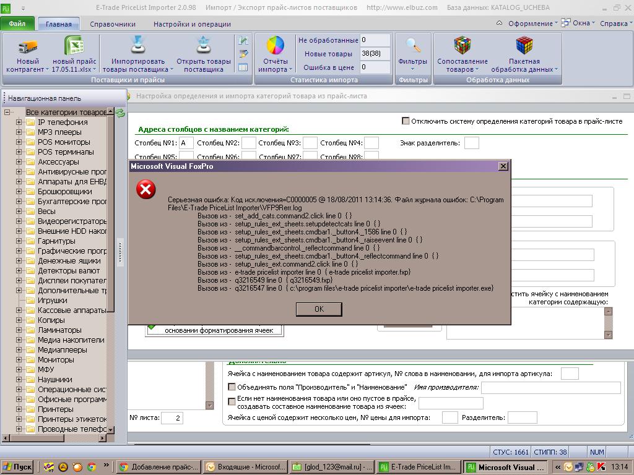Open Пакетная обработка данных cube icon

tap(524, 45)
